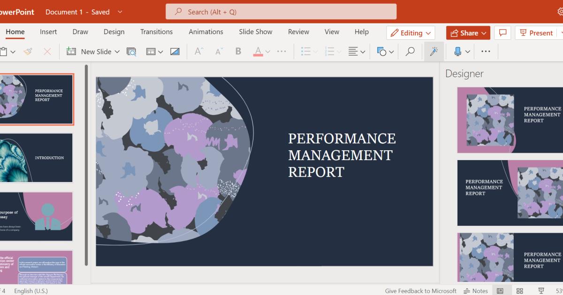Toggle Bold formatting
Screen dimensions: 563x295
238,51
